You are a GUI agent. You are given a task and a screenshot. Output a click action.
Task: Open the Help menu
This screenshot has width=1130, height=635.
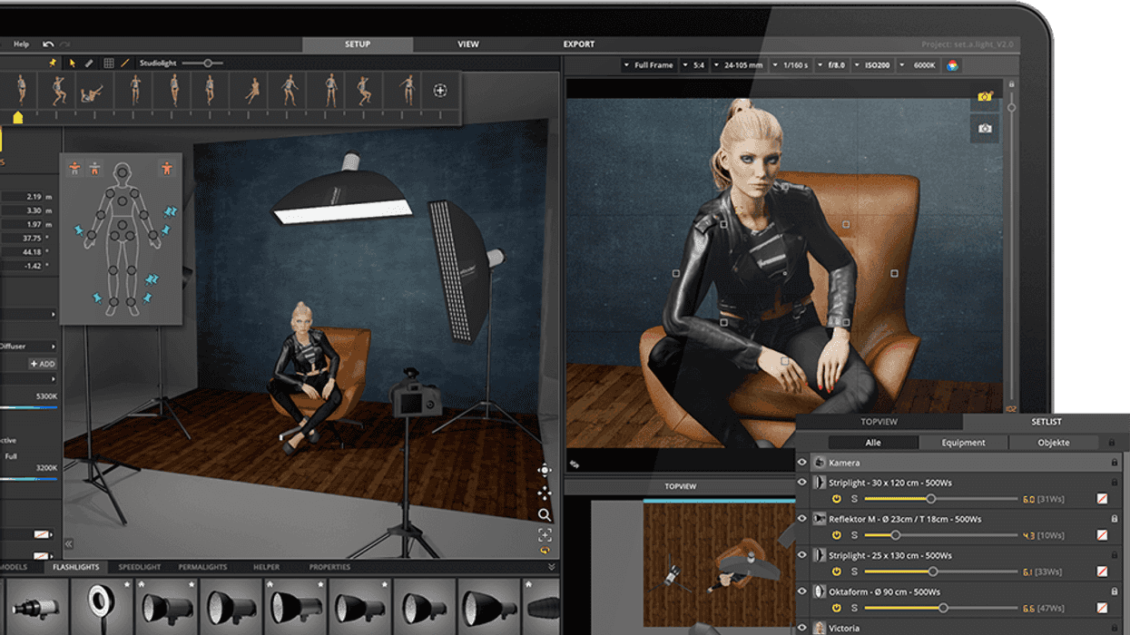pos(22,44)
